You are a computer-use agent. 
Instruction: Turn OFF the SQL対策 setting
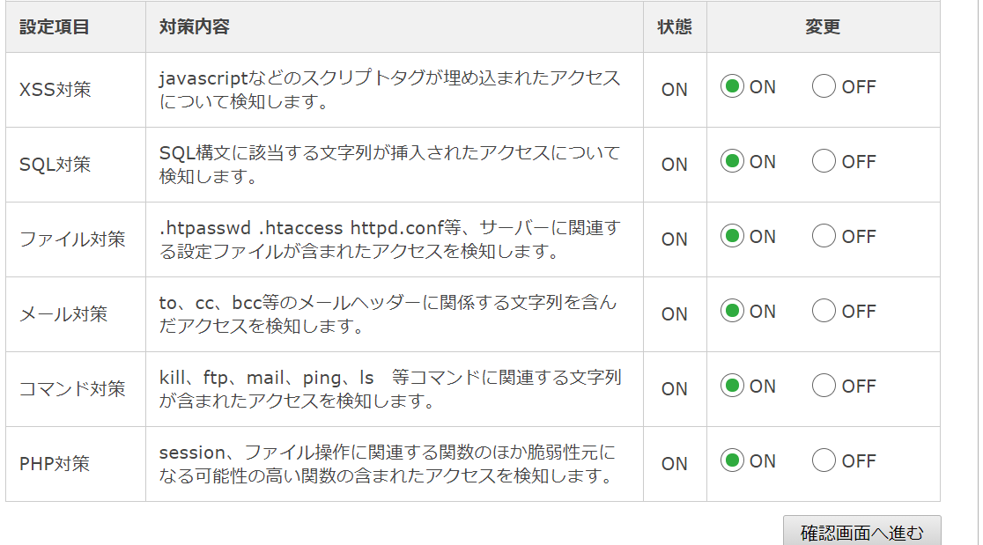(x=824, y=161)
